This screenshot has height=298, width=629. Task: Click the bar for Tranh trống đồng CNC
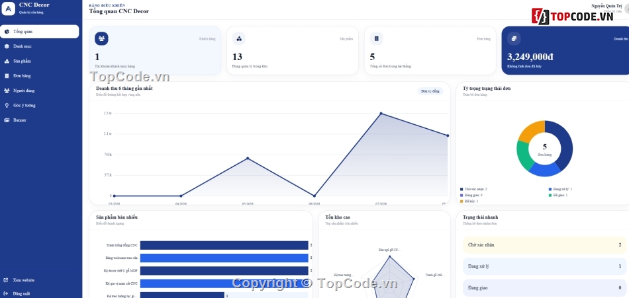224,245
